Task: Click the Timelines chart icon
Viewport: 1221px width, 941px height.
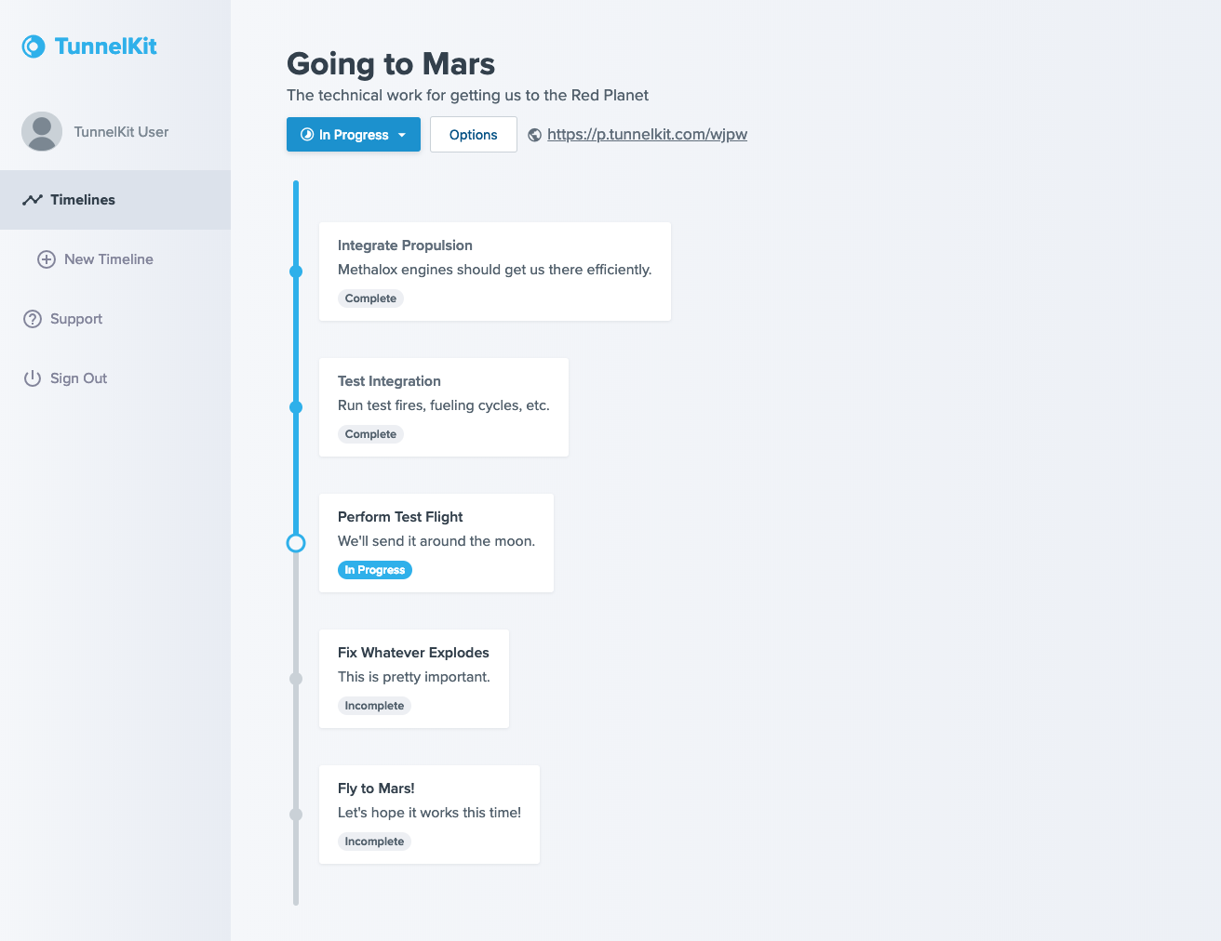Action: [33, 200]
